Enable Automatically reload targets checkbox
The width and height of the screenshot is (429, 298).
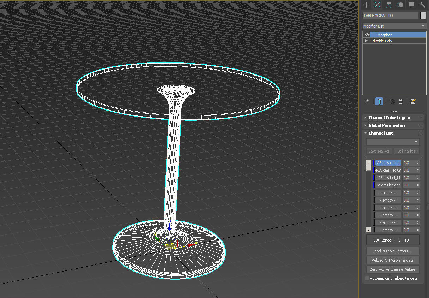click(367, 278)
